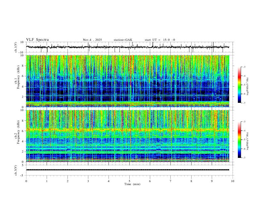
Task: Click the "start UT = 15:0 :0" text
Action: click(160, 40)
